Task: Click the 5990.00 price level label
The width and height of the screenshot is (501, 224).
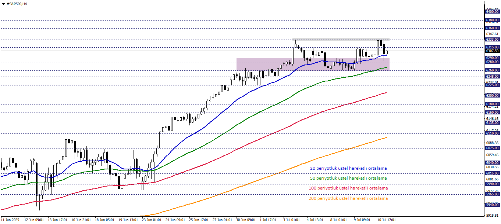Action: click(492, 184)
